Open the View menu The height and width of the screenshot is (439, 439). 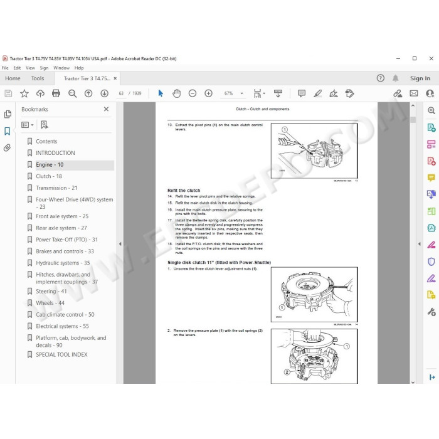click(30, 68)
